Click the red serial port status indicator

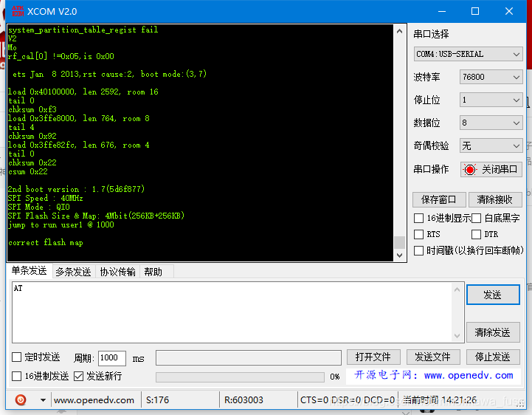(x=470, y=169)
